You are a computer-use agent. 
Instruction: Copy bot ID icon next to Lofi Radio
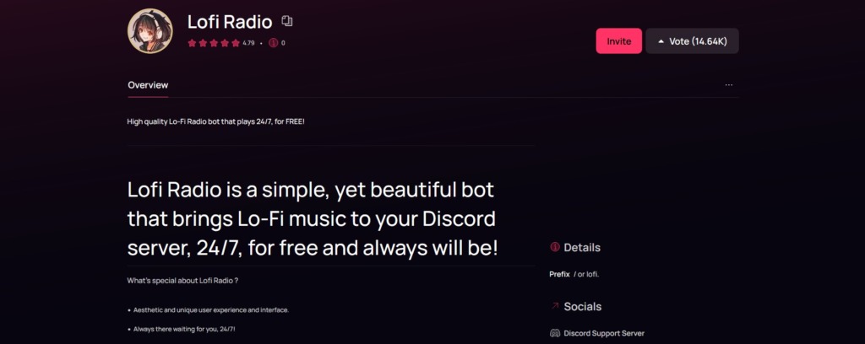[287, 21]
